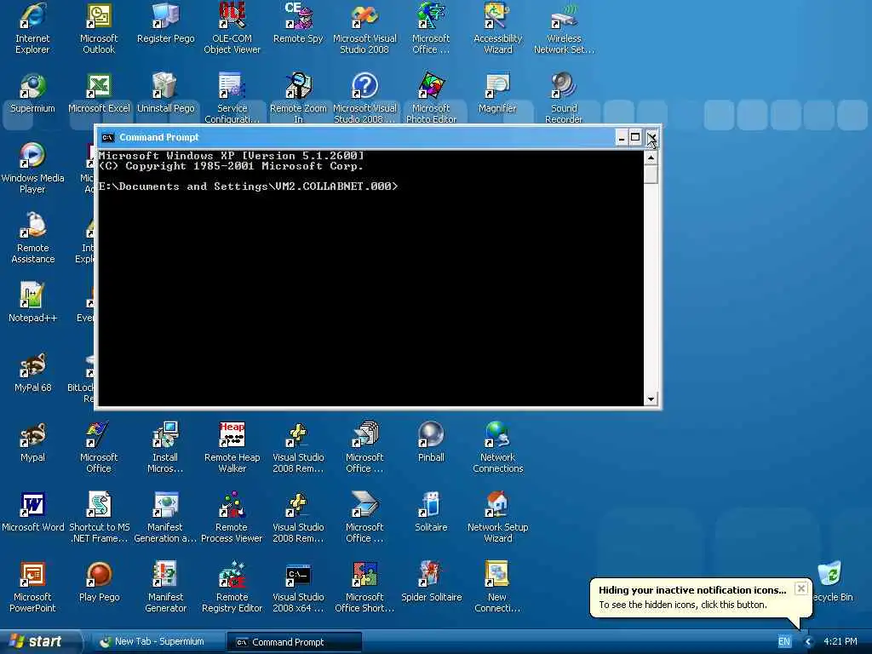This screenshot has height=654, width=872.
Task: Click the Command Prompt taskbar button
Action: [x=294, y=642]
